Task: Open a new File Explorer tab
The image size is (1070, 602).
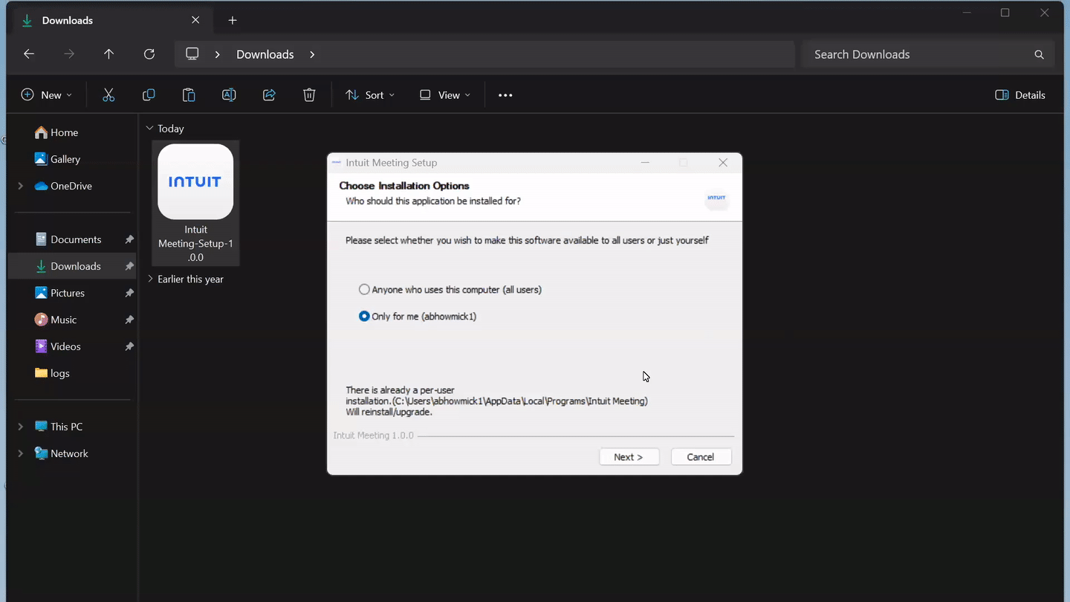Action: [x=233, y=21]
